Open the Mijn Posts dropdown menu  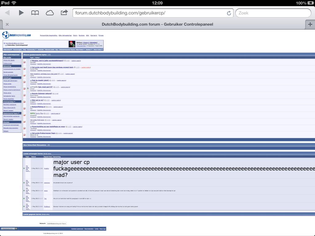[x=80, y=49]
